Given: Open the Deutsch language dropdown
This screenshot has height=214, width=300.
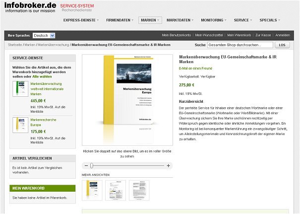Looking at the screenshot, I should coord(44,36).
